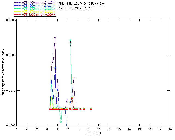Click the 'Data from: 09 Apr 2021' text
Image resolution: width=175 pixels, height=140 pixels.
tap(75, 8)
